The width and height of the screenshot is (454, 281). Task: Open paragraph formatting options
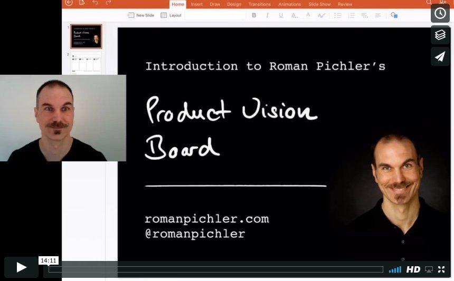(365, 15)
